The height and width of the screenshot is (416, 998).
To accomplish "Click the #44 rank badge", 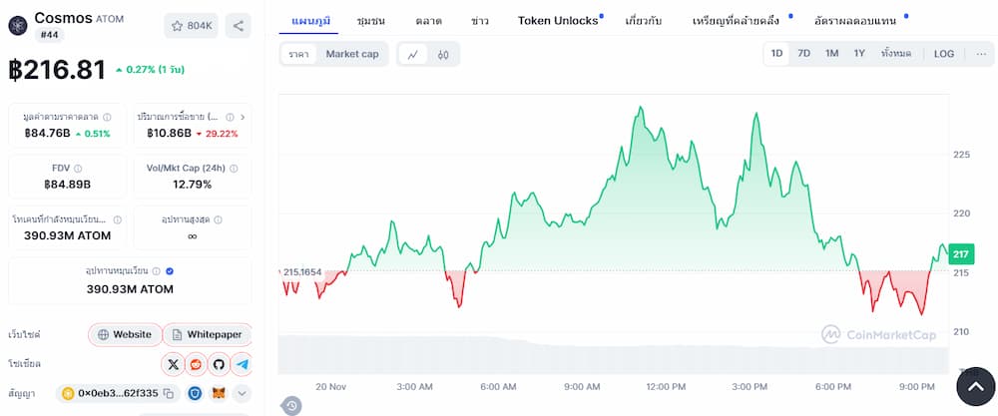I will (x=49, y=35).
